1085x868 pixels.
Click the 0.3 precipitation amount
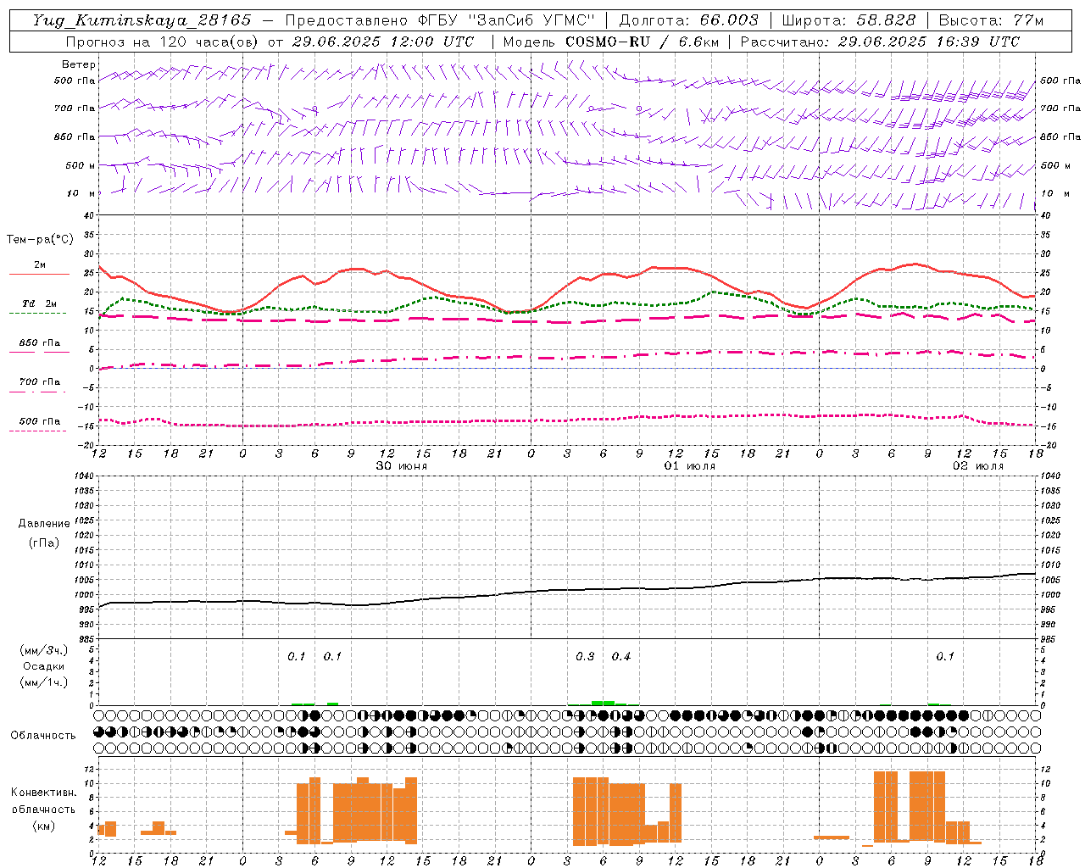(585, 657)
